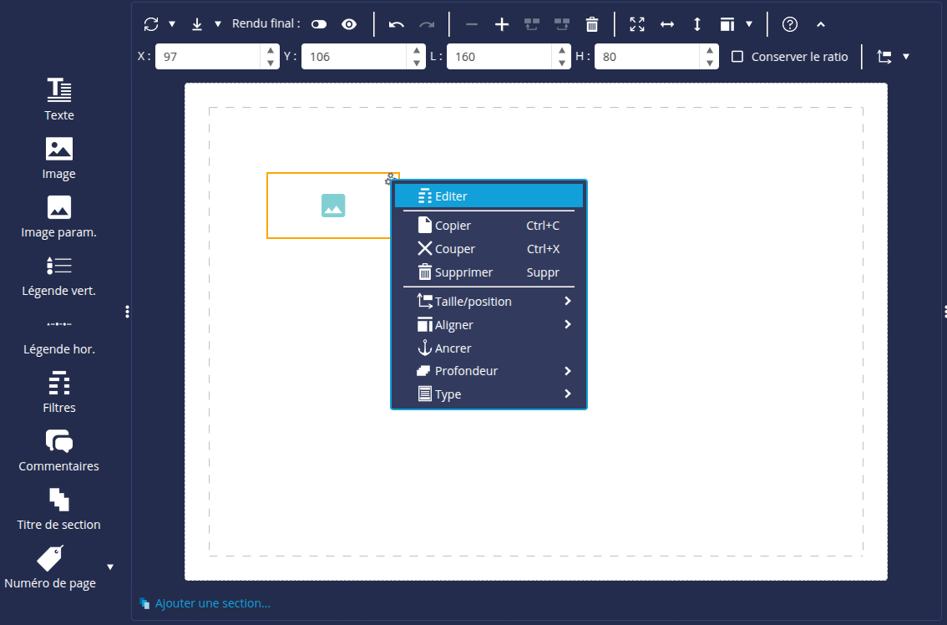Collapse the toolbar with chevron up
Image resolution: width=947 pixels, height=625 pixels.
coord(820,24)
